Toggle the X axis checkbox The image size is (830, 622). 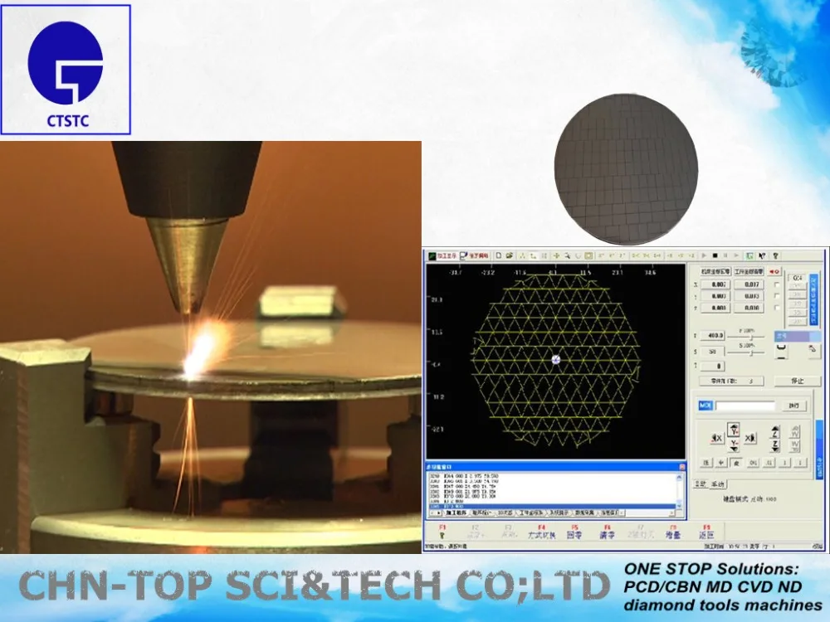(x=777, y=284)
